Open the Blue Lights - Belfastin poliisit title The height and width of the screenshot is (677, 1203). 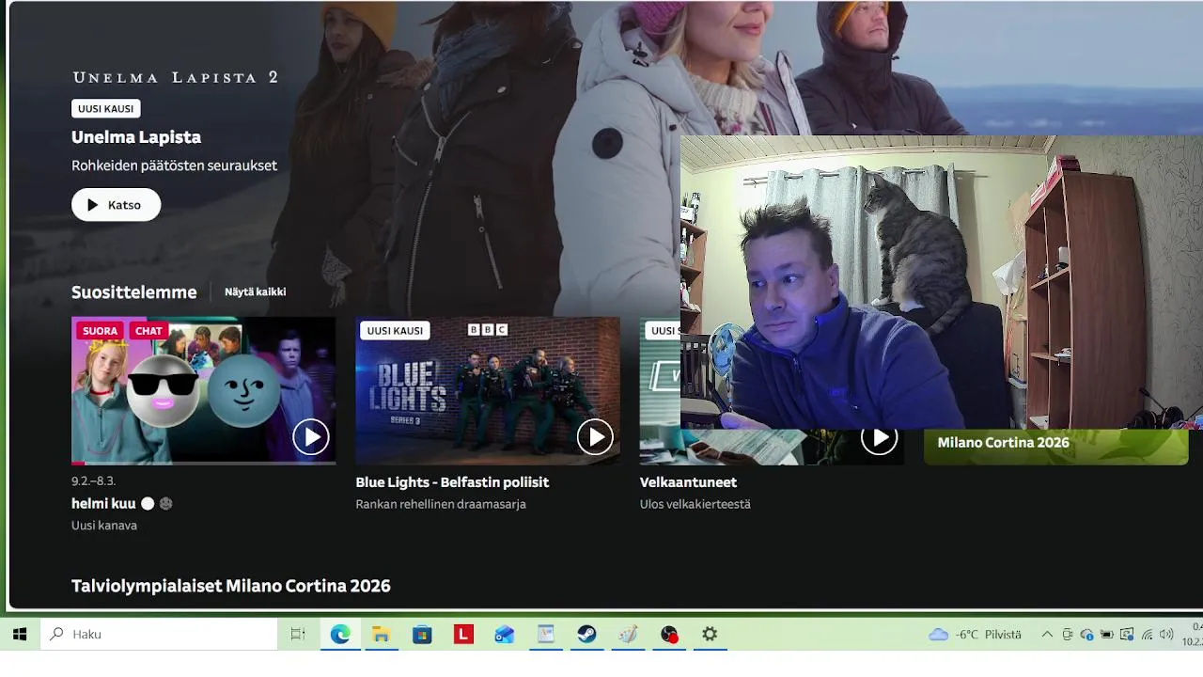click(452, 482)
